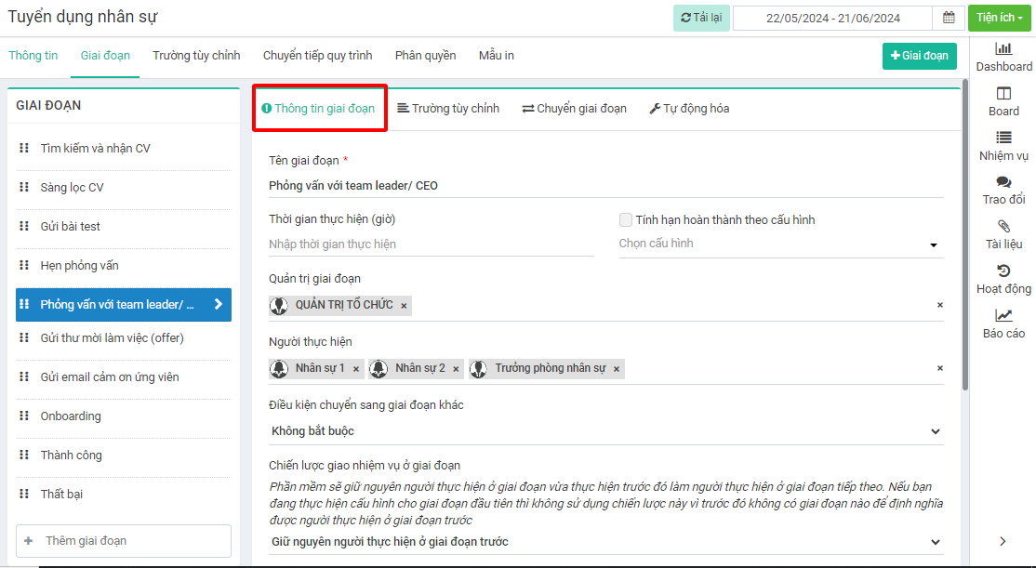
Task: Open the Dashboard chart icon
Action: click(1003, 48)
